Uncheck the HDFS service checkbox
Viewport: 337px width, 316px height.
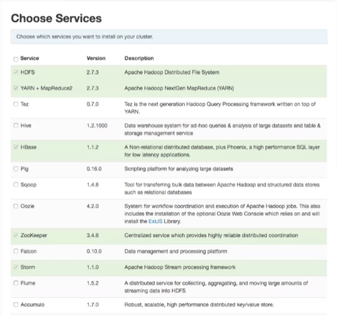click(16, 72)
